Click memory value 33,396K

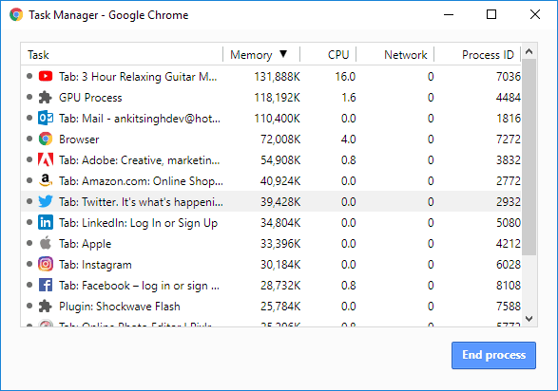tap(280, 244)
